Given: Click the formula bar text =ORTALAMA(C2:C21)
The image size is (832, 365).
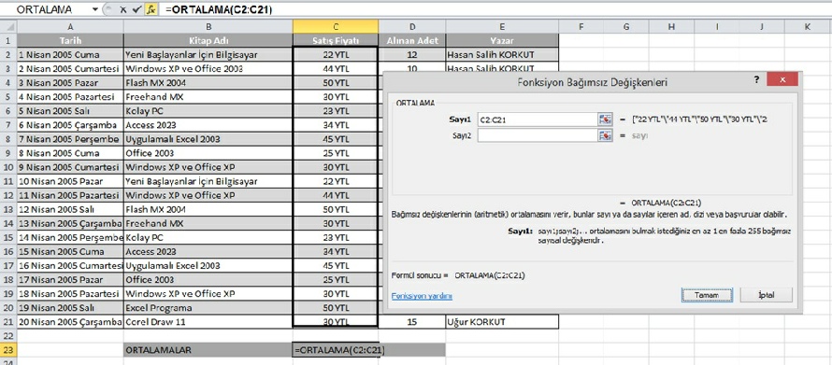Looking at the screenshot, I should [x=219, y=9].
